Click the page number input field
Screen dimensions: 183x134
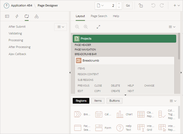click(x=111, y=5)
